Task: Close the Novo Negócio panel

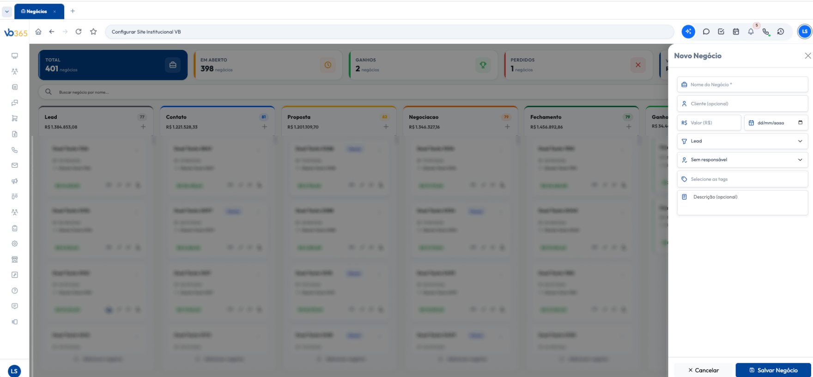Action: tap(808, 56)
